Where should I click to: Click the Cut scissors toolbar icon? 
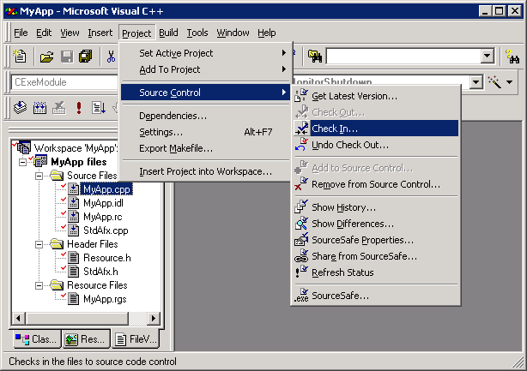pyautogui.click(x=112, y=57)
